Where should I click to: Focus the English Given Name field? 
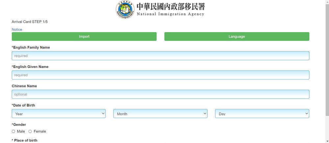(x=161, y=75)
